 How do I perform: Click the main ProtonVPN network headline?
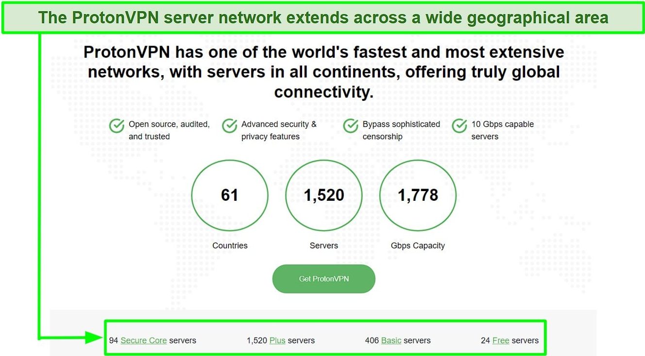coord(323,72)
